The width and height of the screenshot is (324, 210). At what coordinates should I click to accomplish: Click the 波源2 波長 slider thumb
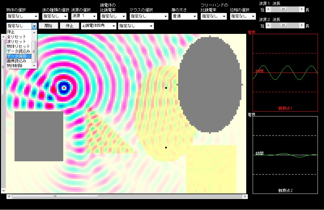[283, 25]
